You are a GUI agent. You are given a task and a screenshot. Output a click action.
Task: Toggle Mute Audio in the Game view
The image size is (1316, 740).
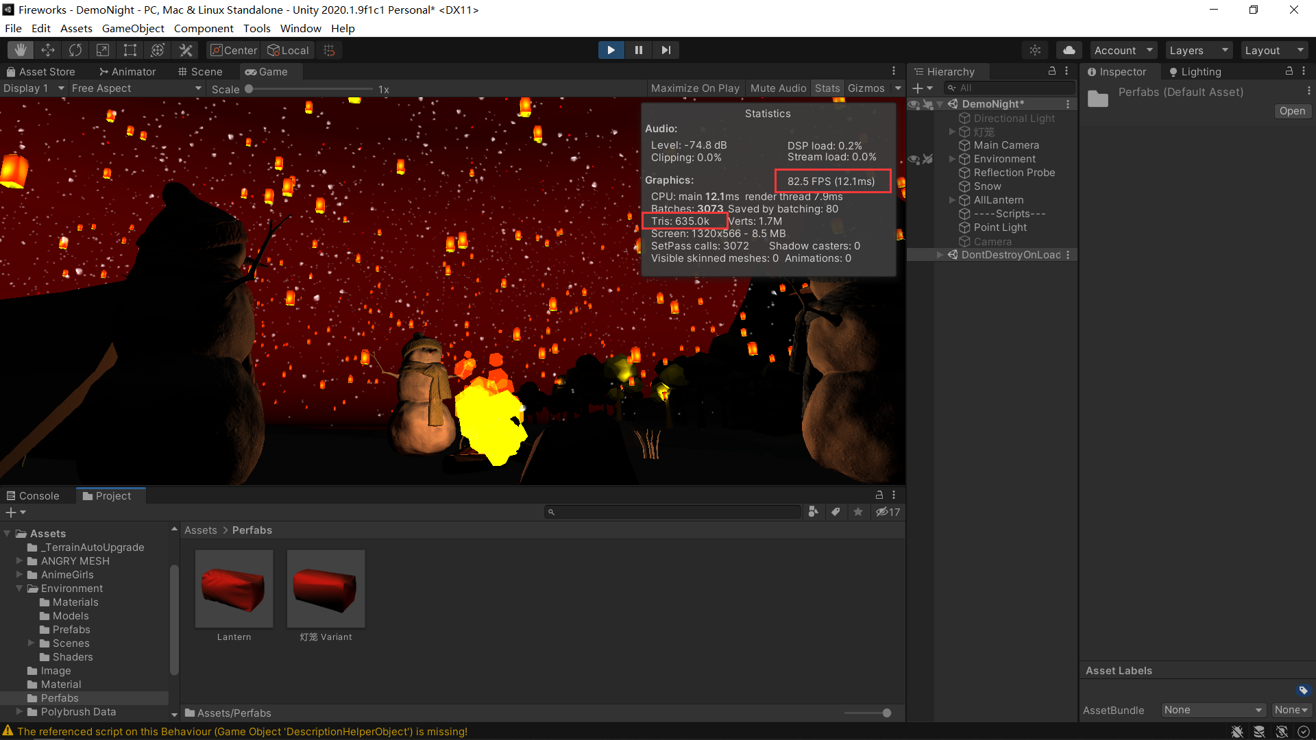778,88
